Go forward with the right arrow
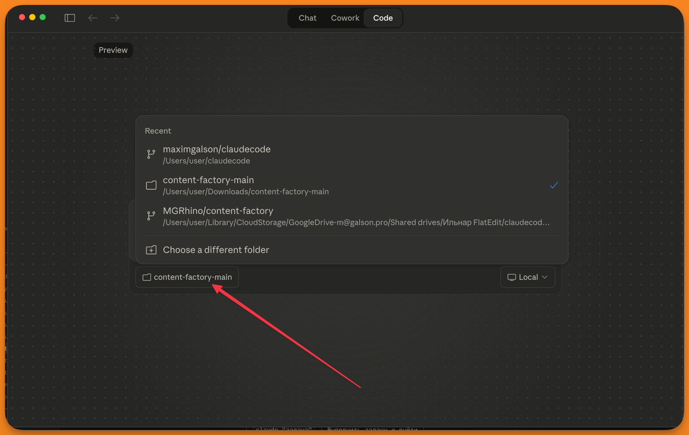The image size is (689, 435). [x=115, y=18]
